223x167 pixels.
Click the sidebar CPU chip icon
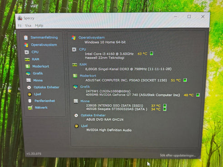point(27,52)
